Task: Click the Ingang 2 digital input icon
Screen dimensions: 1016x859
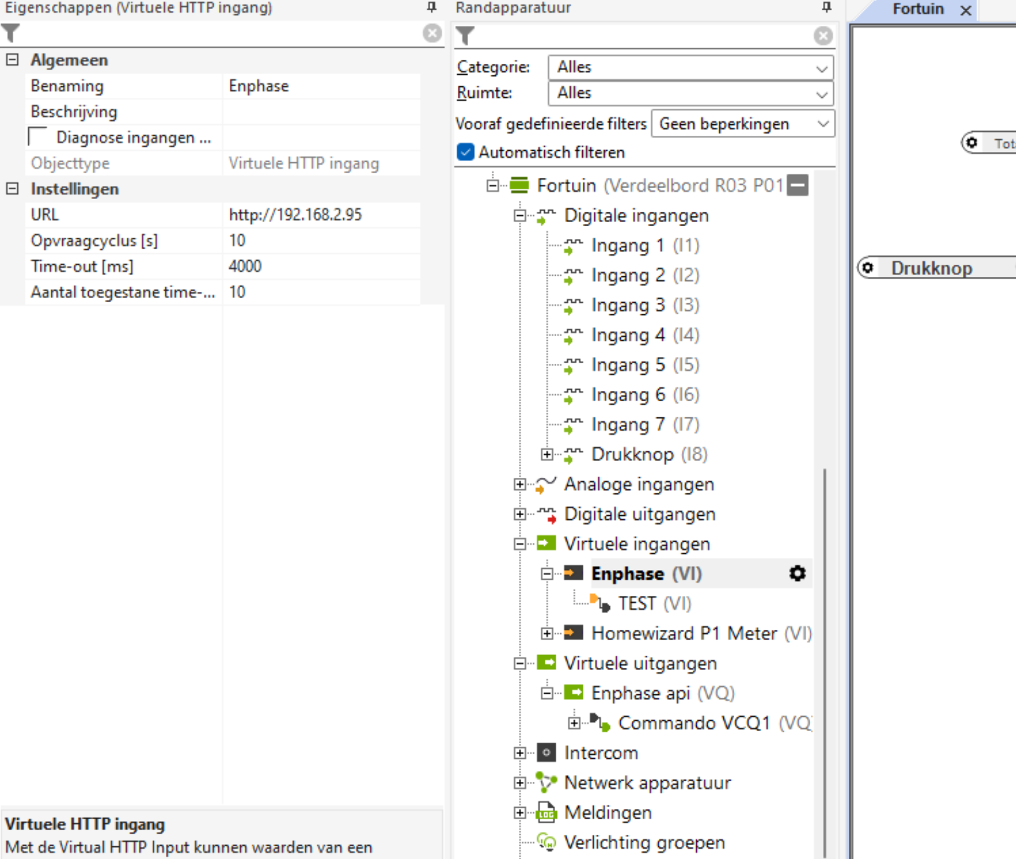Action: pos(573,276)
